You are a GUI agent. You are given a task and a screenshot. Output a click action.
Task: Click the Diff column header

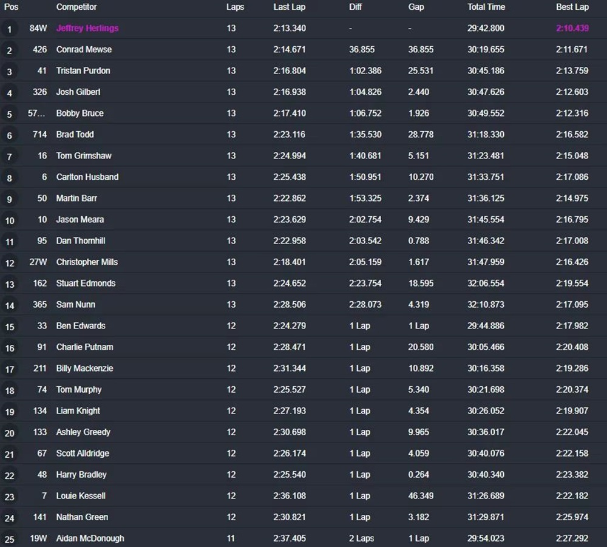pyautogui.click(x=355, y=7)
